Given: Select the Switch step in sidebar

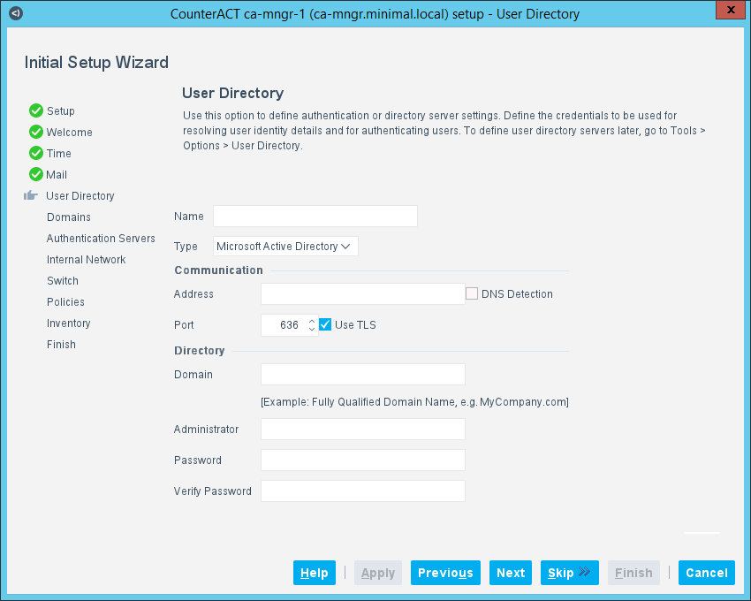Looking at the screenshot, I should click(x=62, y=281).
